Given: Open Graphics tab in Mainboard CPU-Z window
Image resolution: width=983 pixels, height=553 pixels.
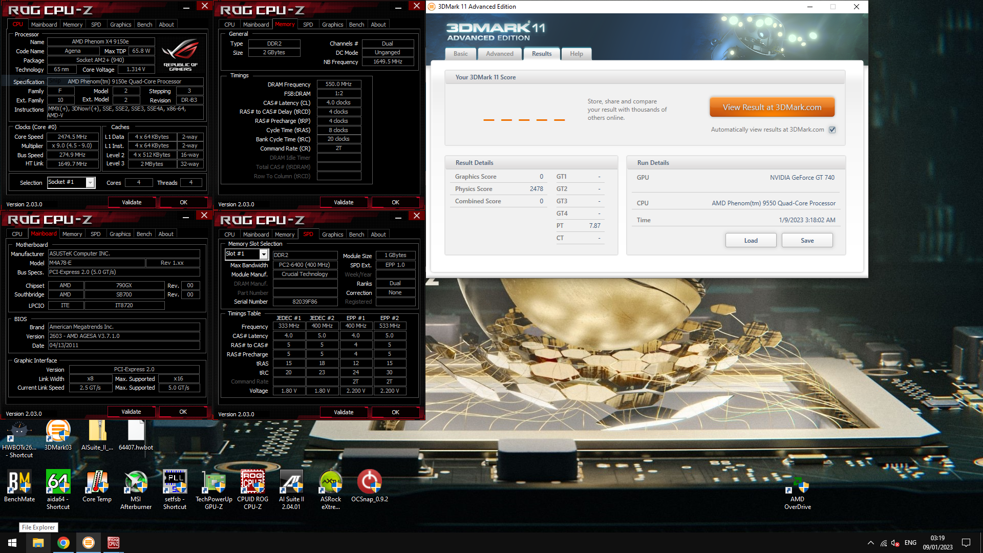Looking at the screenshot, I should [x=120, y=234].
